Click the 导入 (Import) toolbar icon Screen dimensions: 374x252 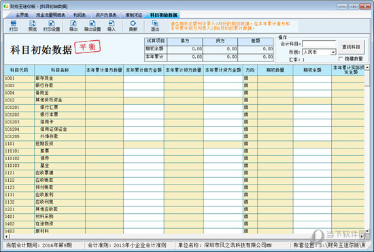click(x=112, y=26)
